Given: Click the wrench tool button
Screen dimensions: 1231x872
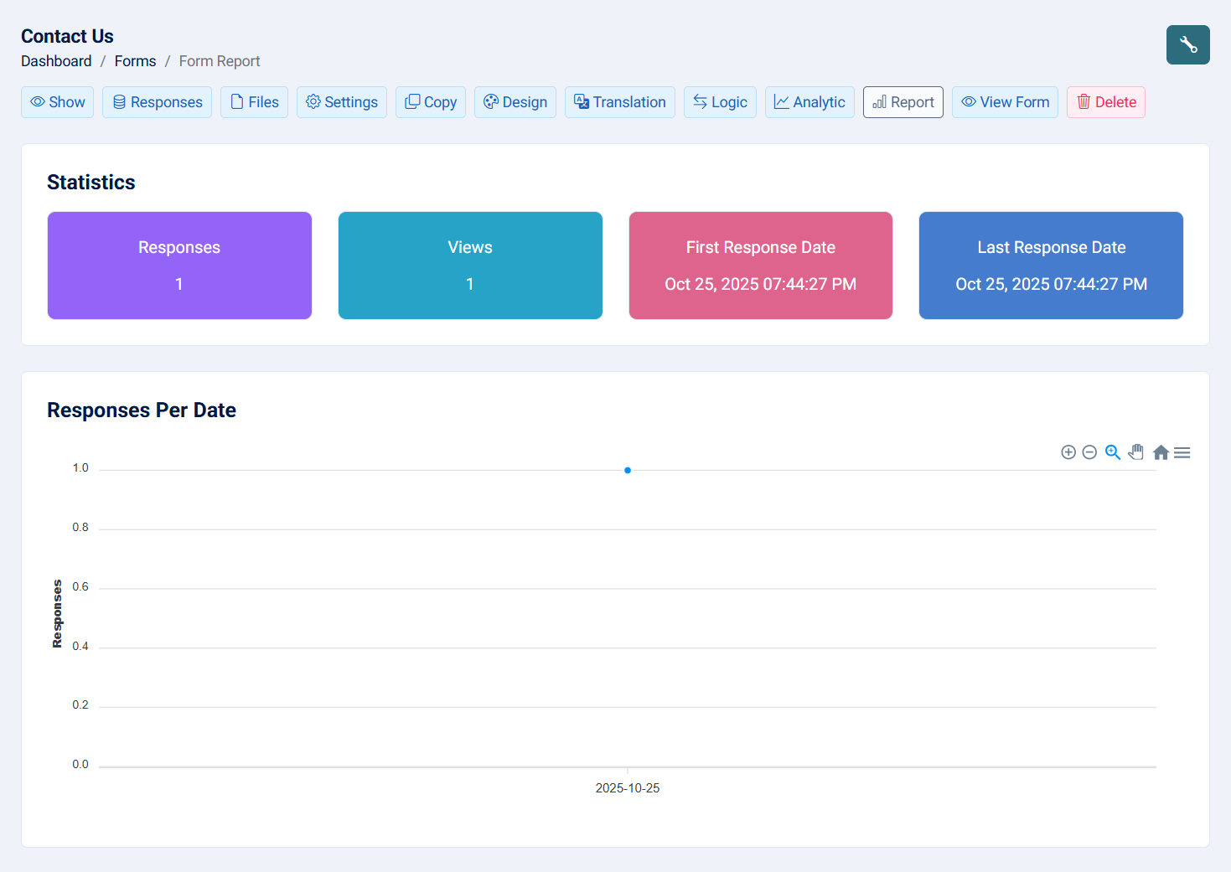Looking at the screenshot, I should tap(1187, 44).
